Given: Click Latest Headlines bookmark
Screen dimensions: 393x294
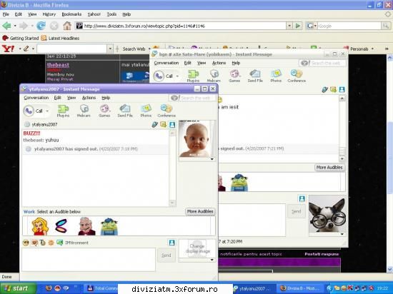Looking at the screenshot, I should pos(61,38).
